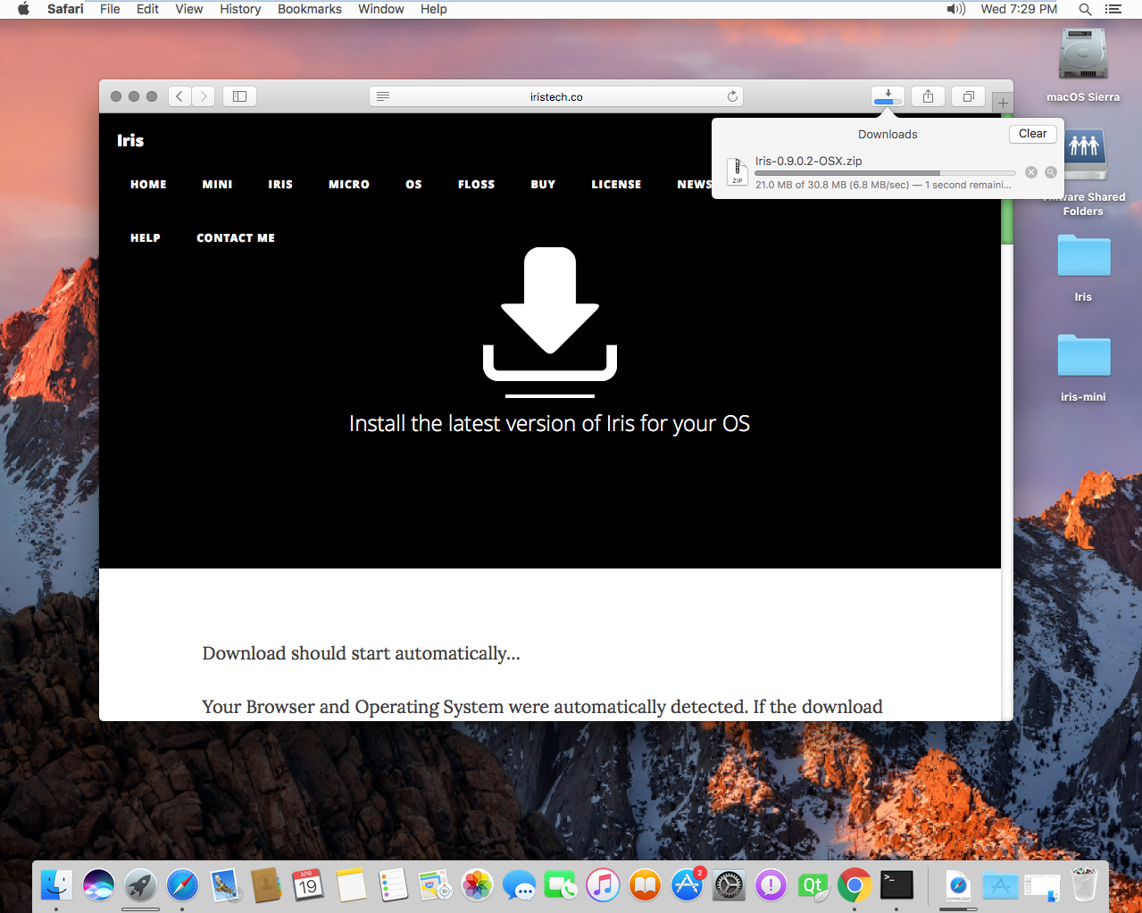This screenshot has width=1142, height=913.
Task: Click the large download arrow graphic
Action: coord(550,314)
